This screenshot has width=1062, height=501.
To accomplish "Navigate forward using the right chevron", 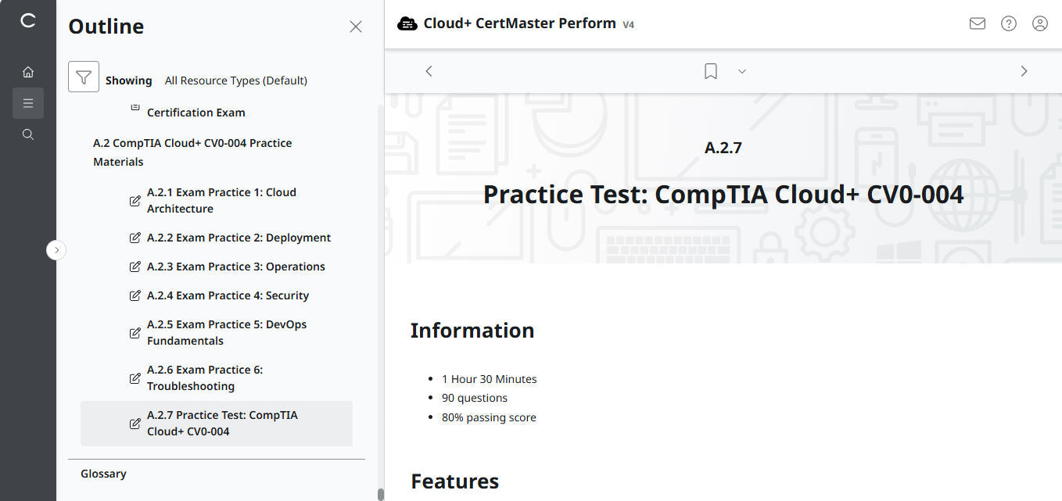I will (x=1024, y=70).
